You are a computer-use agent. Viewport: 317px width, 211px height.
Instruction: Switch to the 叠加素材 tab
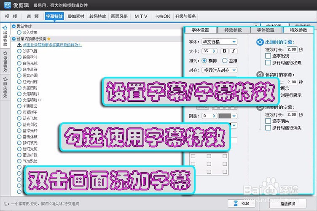pyautogui.click(x=76, y=16)
